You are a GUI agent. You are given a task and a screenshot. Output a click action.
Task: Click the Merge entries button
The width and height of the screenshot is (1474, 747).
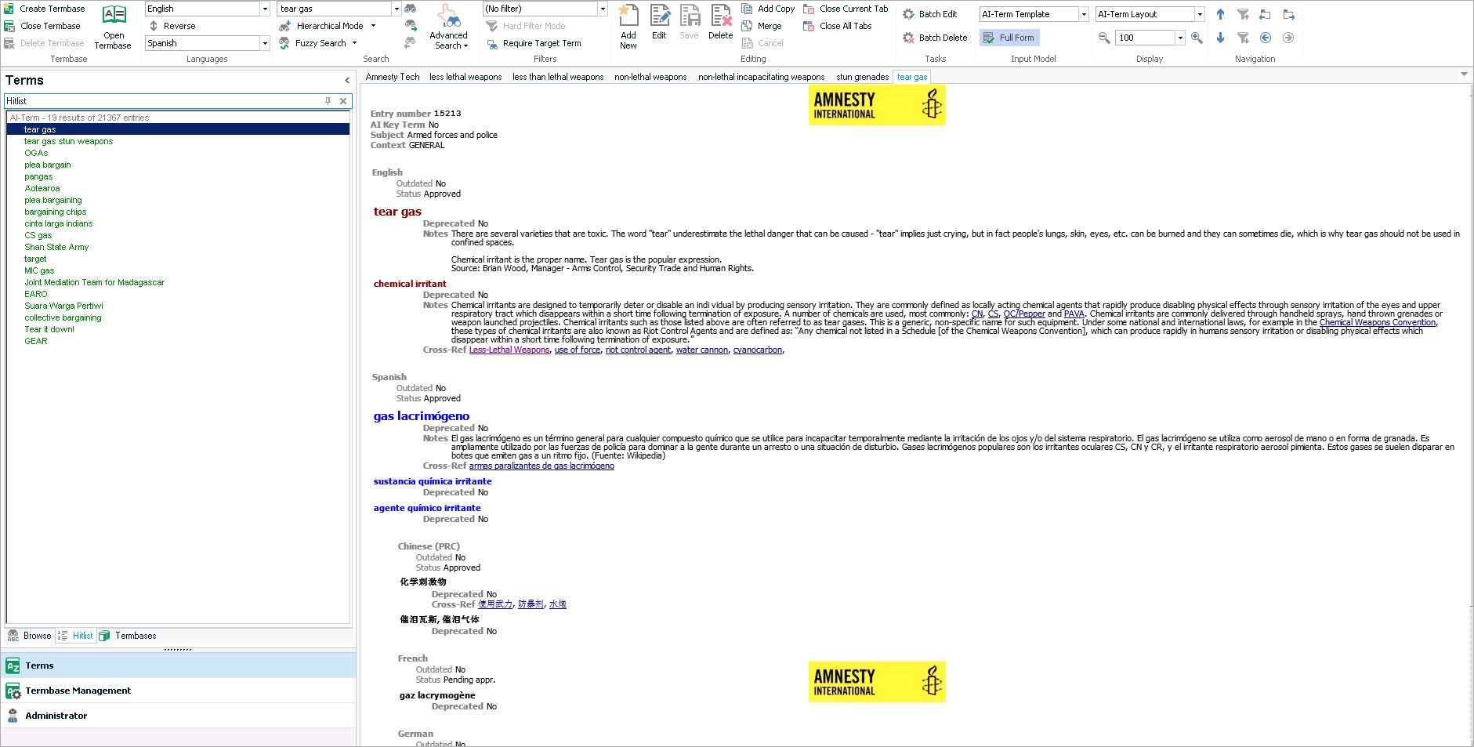click(x=762, y=26)
